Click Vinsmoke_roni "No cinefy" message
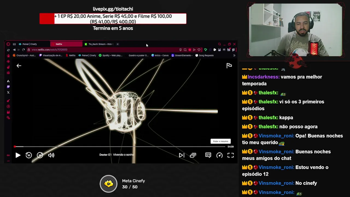350x197 pixels. point(306,183)
